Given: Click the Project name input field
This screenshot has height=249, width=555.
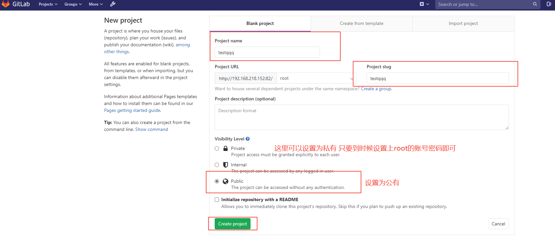Looking at the screenshot, I should [267, 52].
